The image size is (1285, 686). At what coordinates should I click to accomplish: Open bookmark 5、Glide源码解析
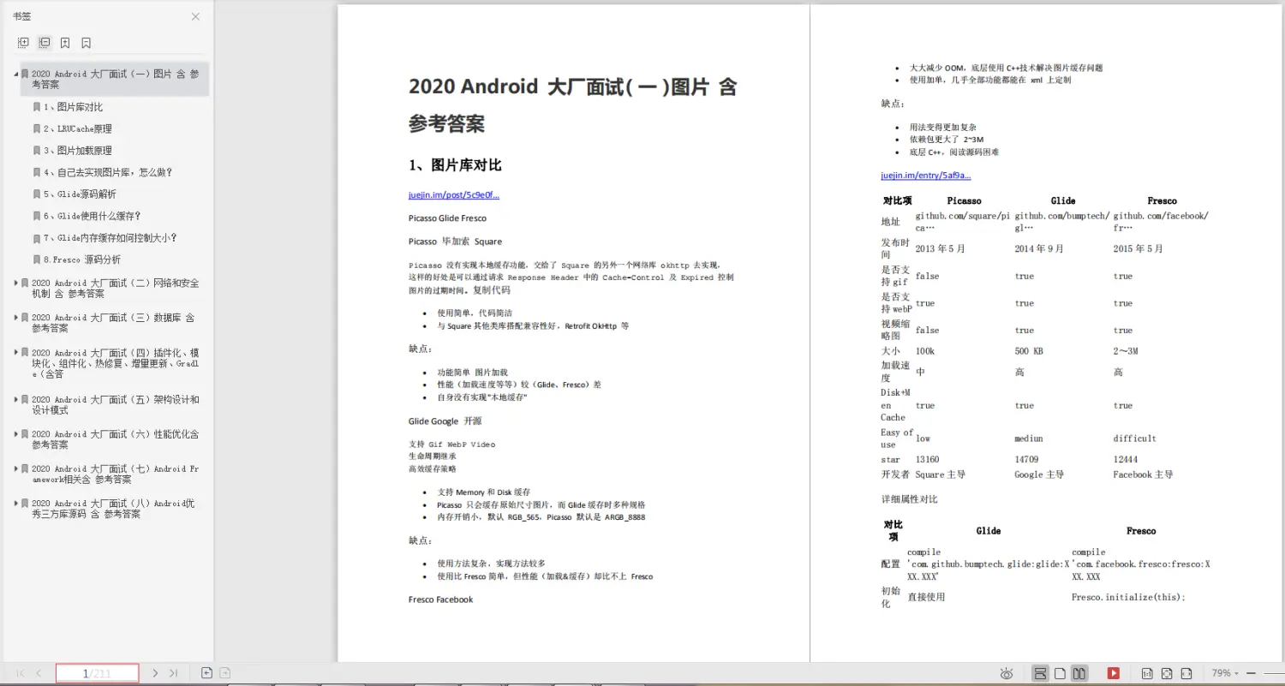click(80, 194)
